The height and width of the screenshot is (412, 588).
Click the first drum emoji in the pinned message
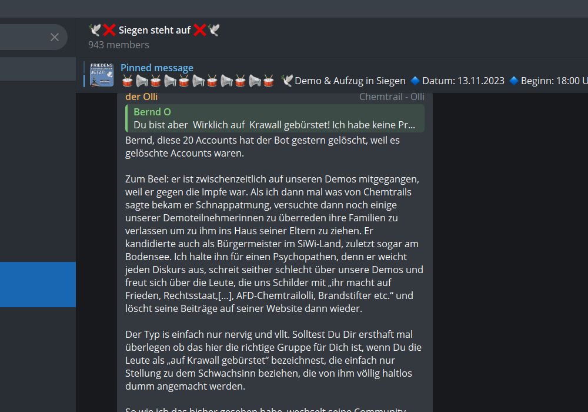point(128,81)
